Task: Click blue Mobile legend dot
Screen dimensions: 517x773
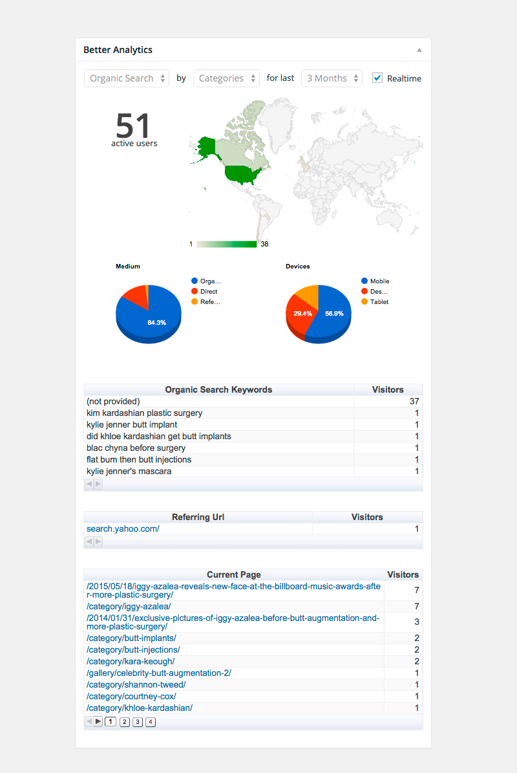Action: click(364, 281)
